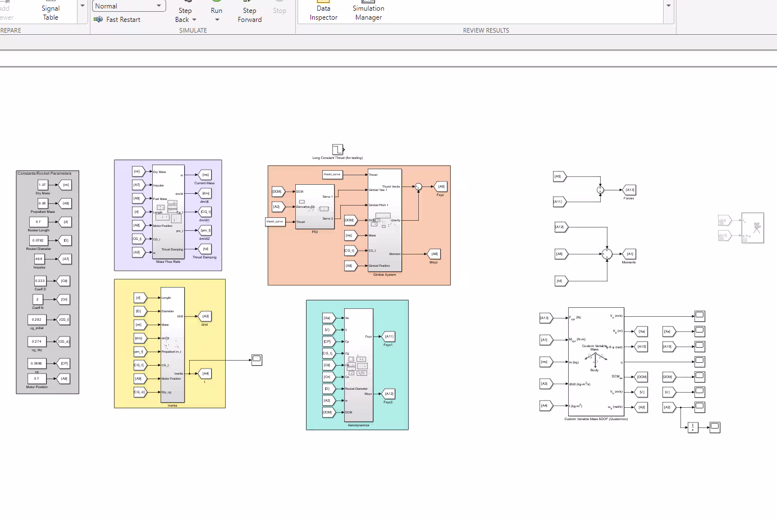Run the simulation
Screen dimensions: 777x519
pos(216,7)
